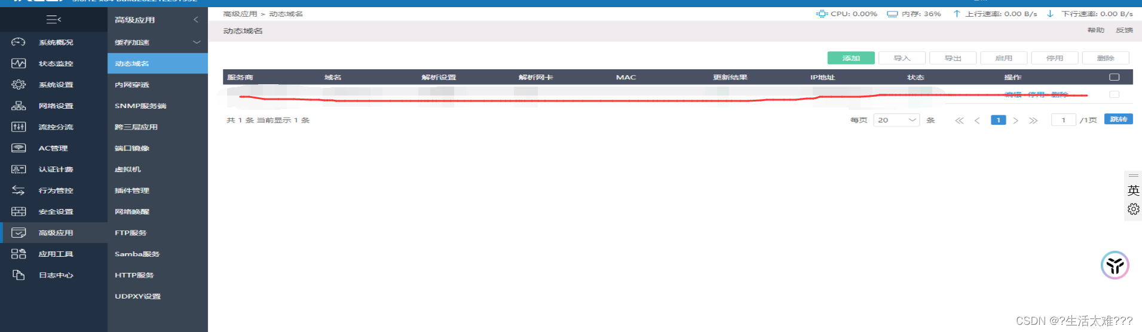Image resolution: width=1142 pixels, height=332 pixels.
Task: Click the 流控分流 sliders icon
Action: tap(19, 127)
